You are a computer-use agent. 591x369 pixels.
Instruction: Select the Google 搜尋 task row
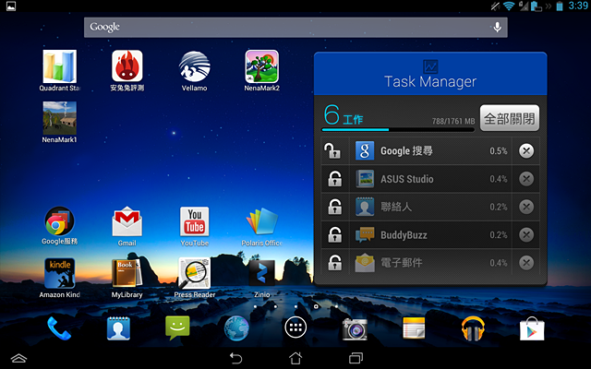click(430, 151)
